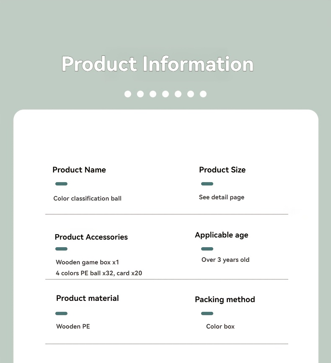Screen dimensions: 331x363
Task: Click the "Product Accessories" heading
Action: (x=91, y=237)
